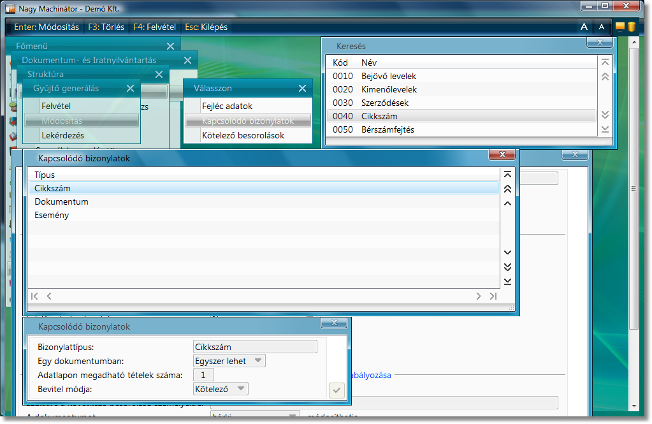Image resolution: width=652 pixels, height=424 pixels.
Task: Click the 'Adatlapon megadható tételek száma' field
Action: coord(203,375)
